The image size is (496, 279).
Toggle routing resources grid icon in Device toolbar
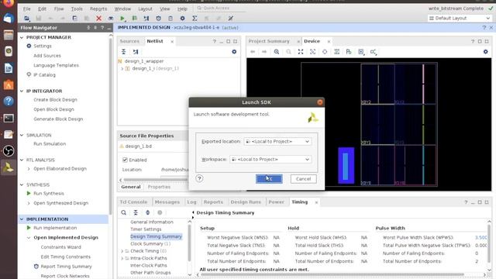pos(336,52)
